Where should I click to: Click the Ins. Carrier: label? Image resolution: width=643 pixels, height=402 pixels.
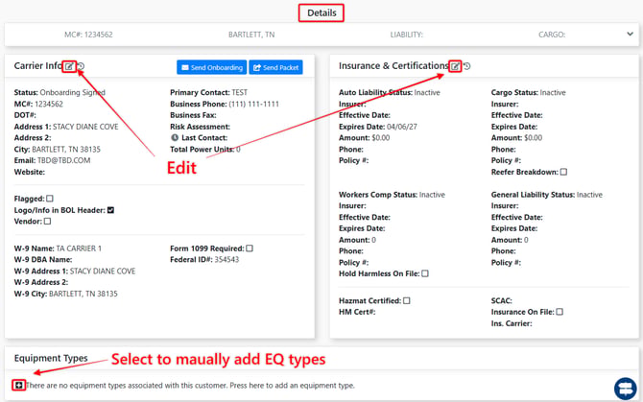point(512,323)
